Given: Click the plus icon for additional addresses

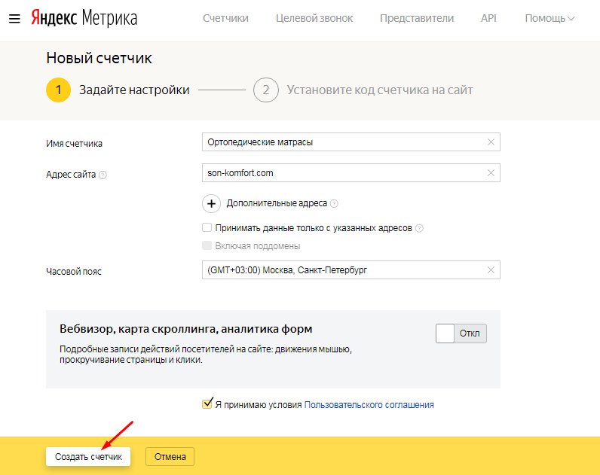Looking at the screenshot, I should (x=212, y=203).
